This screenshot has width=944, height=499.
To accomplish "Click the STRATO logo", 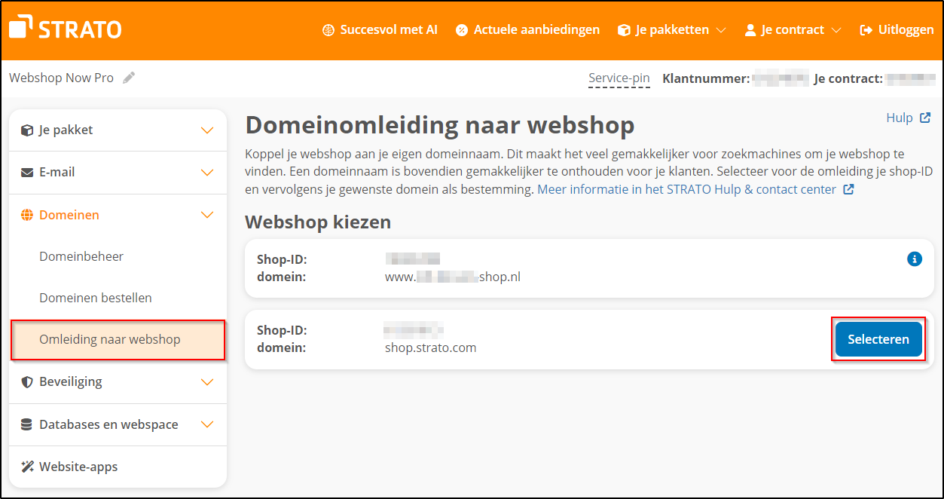I will point(64,28).
